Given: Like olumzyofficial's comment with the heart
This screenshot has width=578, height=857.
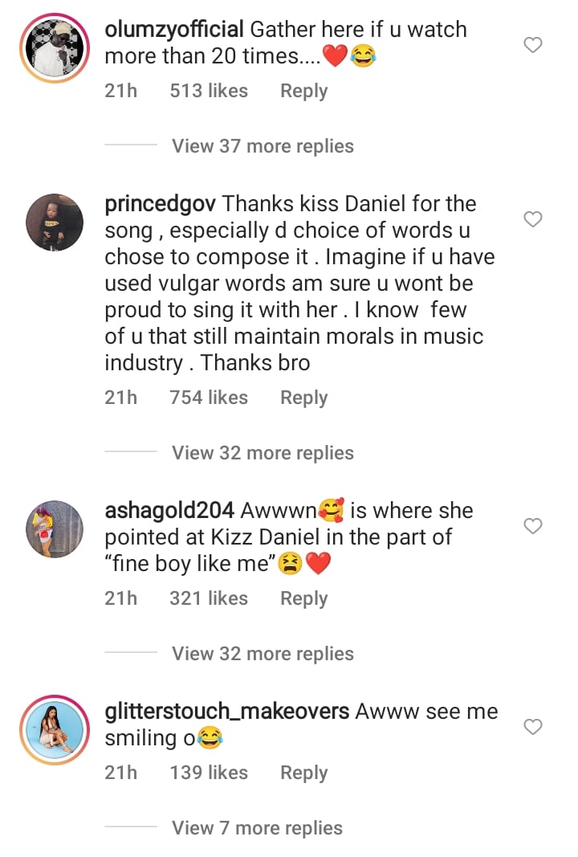Looking at the screenshot, I should click(532, 45).
